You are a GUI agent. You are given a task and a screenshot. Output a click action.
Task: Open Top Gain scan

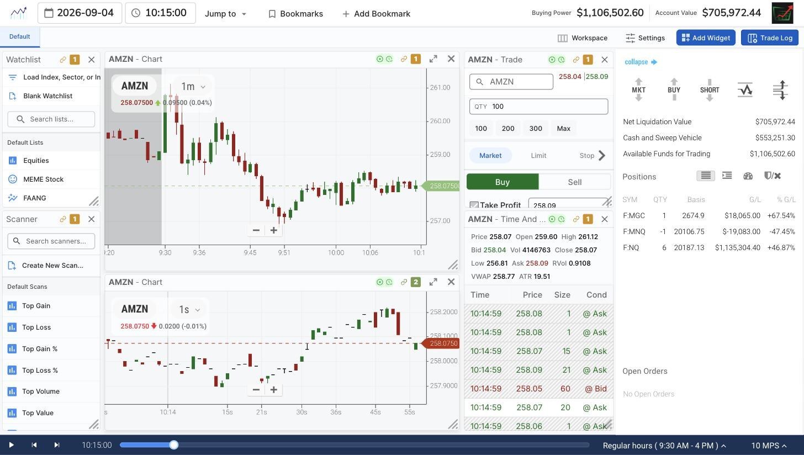36,306
